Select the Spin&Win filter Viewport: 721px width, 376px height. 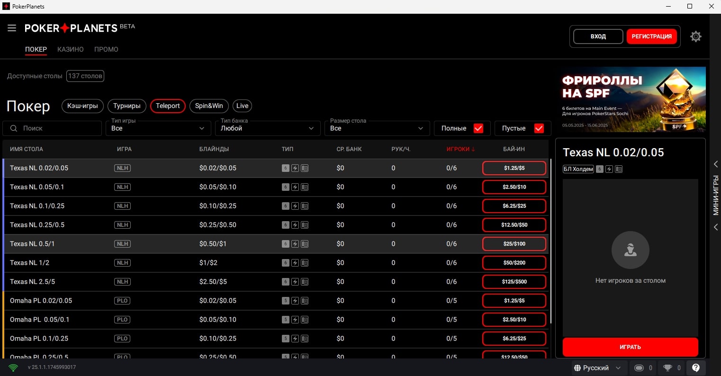[209, 106]
